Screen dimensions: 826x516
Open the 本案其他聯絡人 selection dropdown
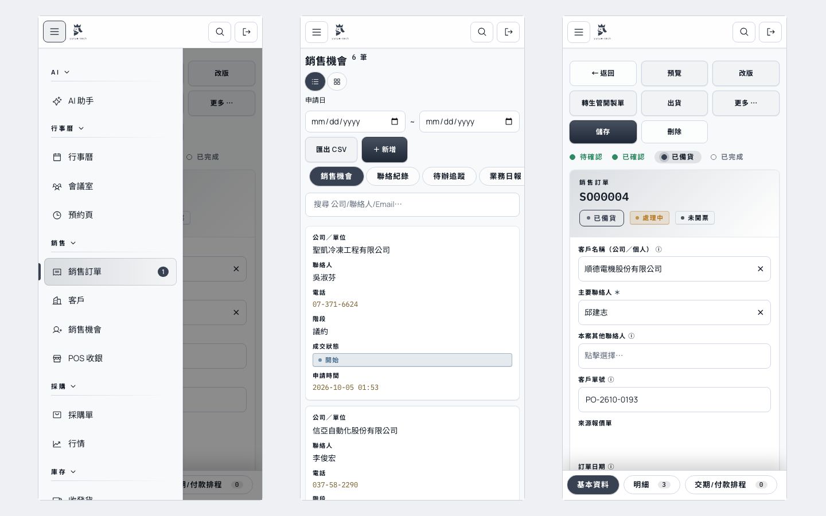(674, 356)
